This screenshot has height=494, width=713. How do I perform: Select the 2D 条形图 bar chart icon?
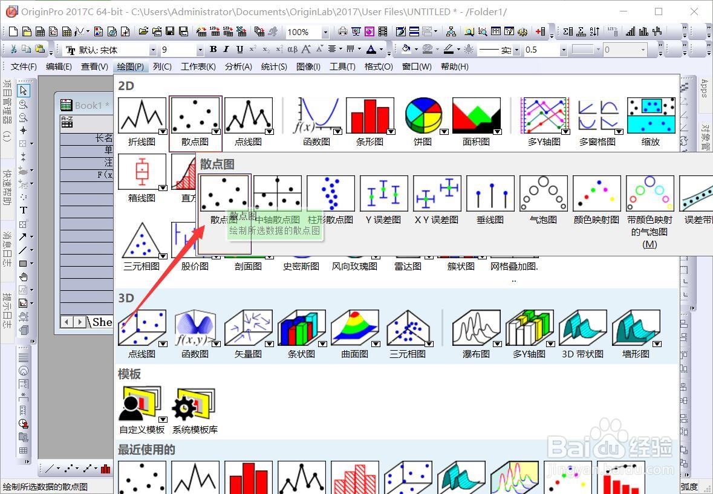370,116
